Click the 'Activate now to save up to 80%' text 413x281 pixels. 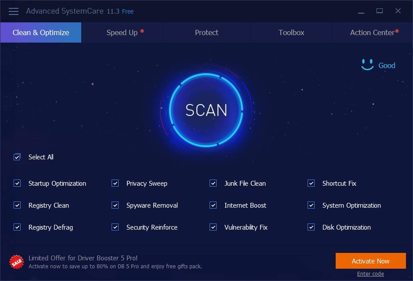[115, 266]
